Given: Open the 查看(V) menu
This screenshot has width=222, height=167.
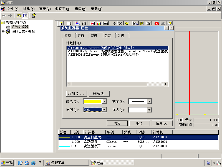Looking at the screenshot, I should point(45,9).
